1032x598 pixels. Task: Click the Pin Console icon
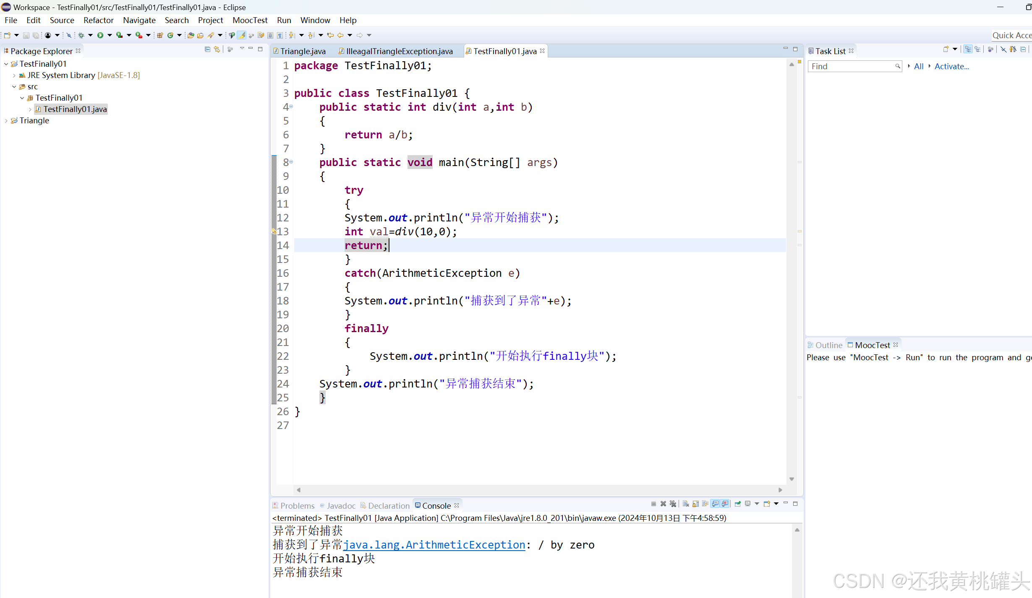(x=737, y=504)
